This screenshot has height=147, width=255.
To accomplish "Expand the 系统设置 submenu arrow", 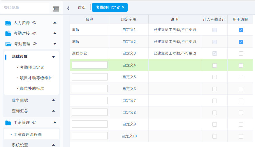I will tap(53, 145).
